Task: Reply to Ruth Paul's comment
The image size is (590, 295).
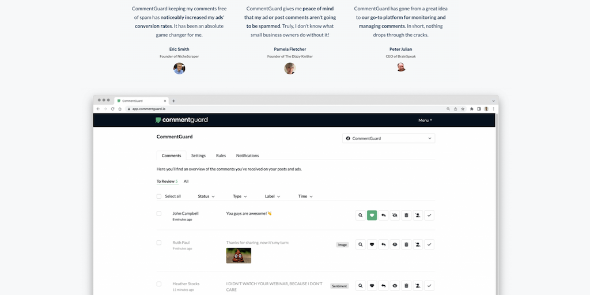Action: (383, 244)
